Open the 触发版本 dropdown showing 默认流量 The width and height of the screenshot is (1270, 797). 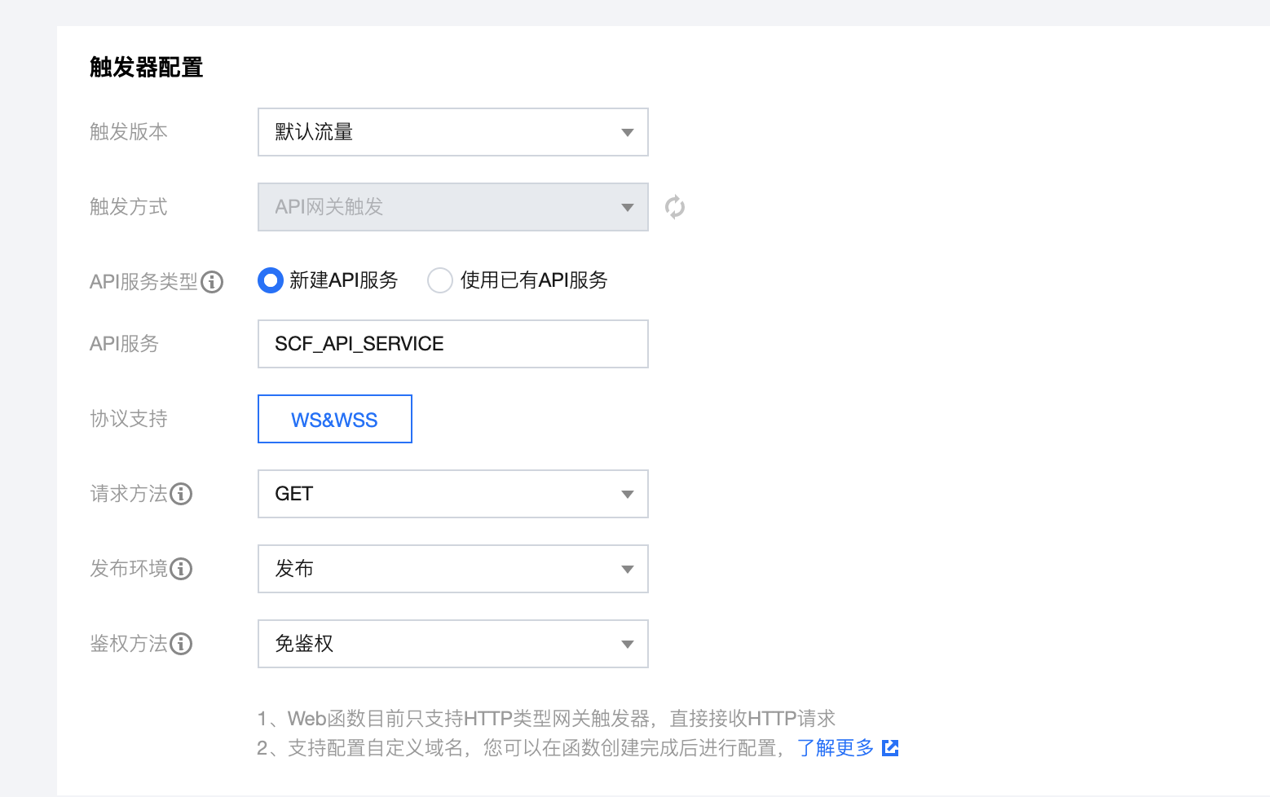coord(452,132)
